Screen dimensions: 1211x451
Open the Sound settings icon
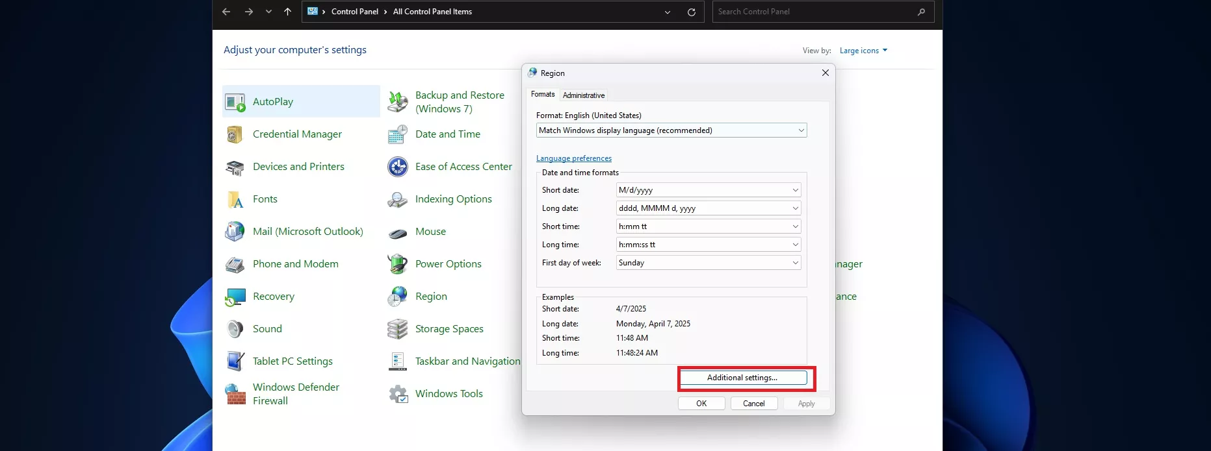(235, 329)
